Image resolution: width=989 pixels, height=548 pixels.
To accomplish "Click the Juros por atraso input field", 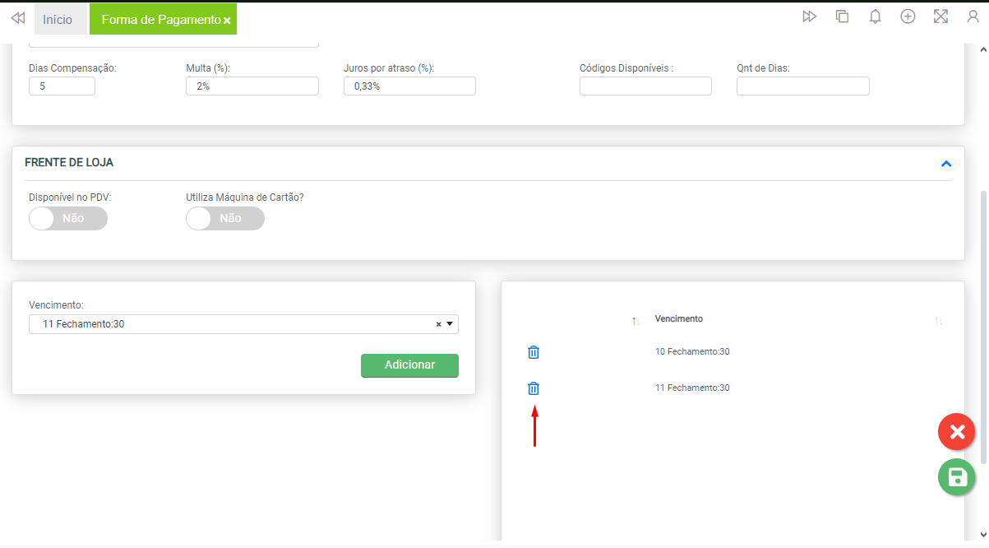I will 409,86.
